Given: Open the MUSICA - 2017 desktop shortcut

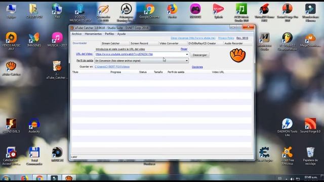Looking at the screenshot, I should coord(57,40).
